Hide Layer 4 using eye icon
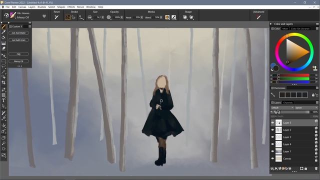 click(x=272, y=144)
